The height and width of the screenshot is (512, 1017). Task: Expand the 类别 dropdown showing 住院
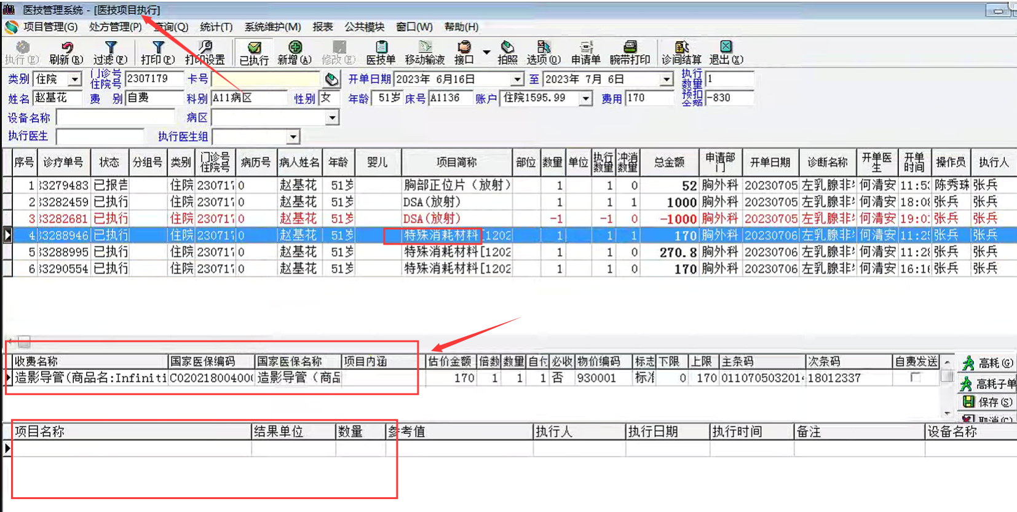click(75, 79)
